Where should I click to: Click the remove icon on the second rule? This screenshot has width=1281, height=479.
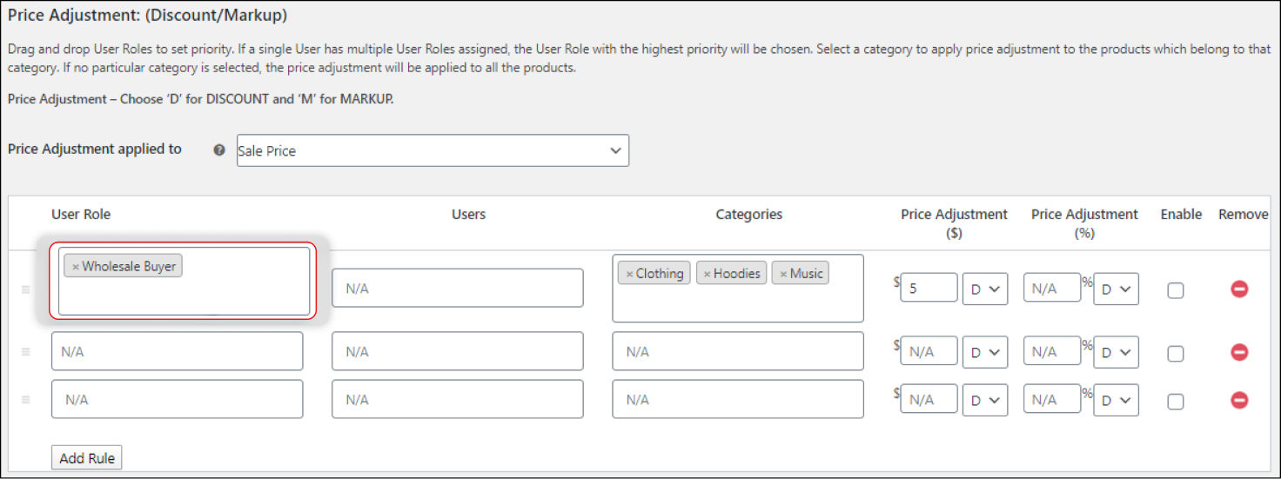(1239, 352)
